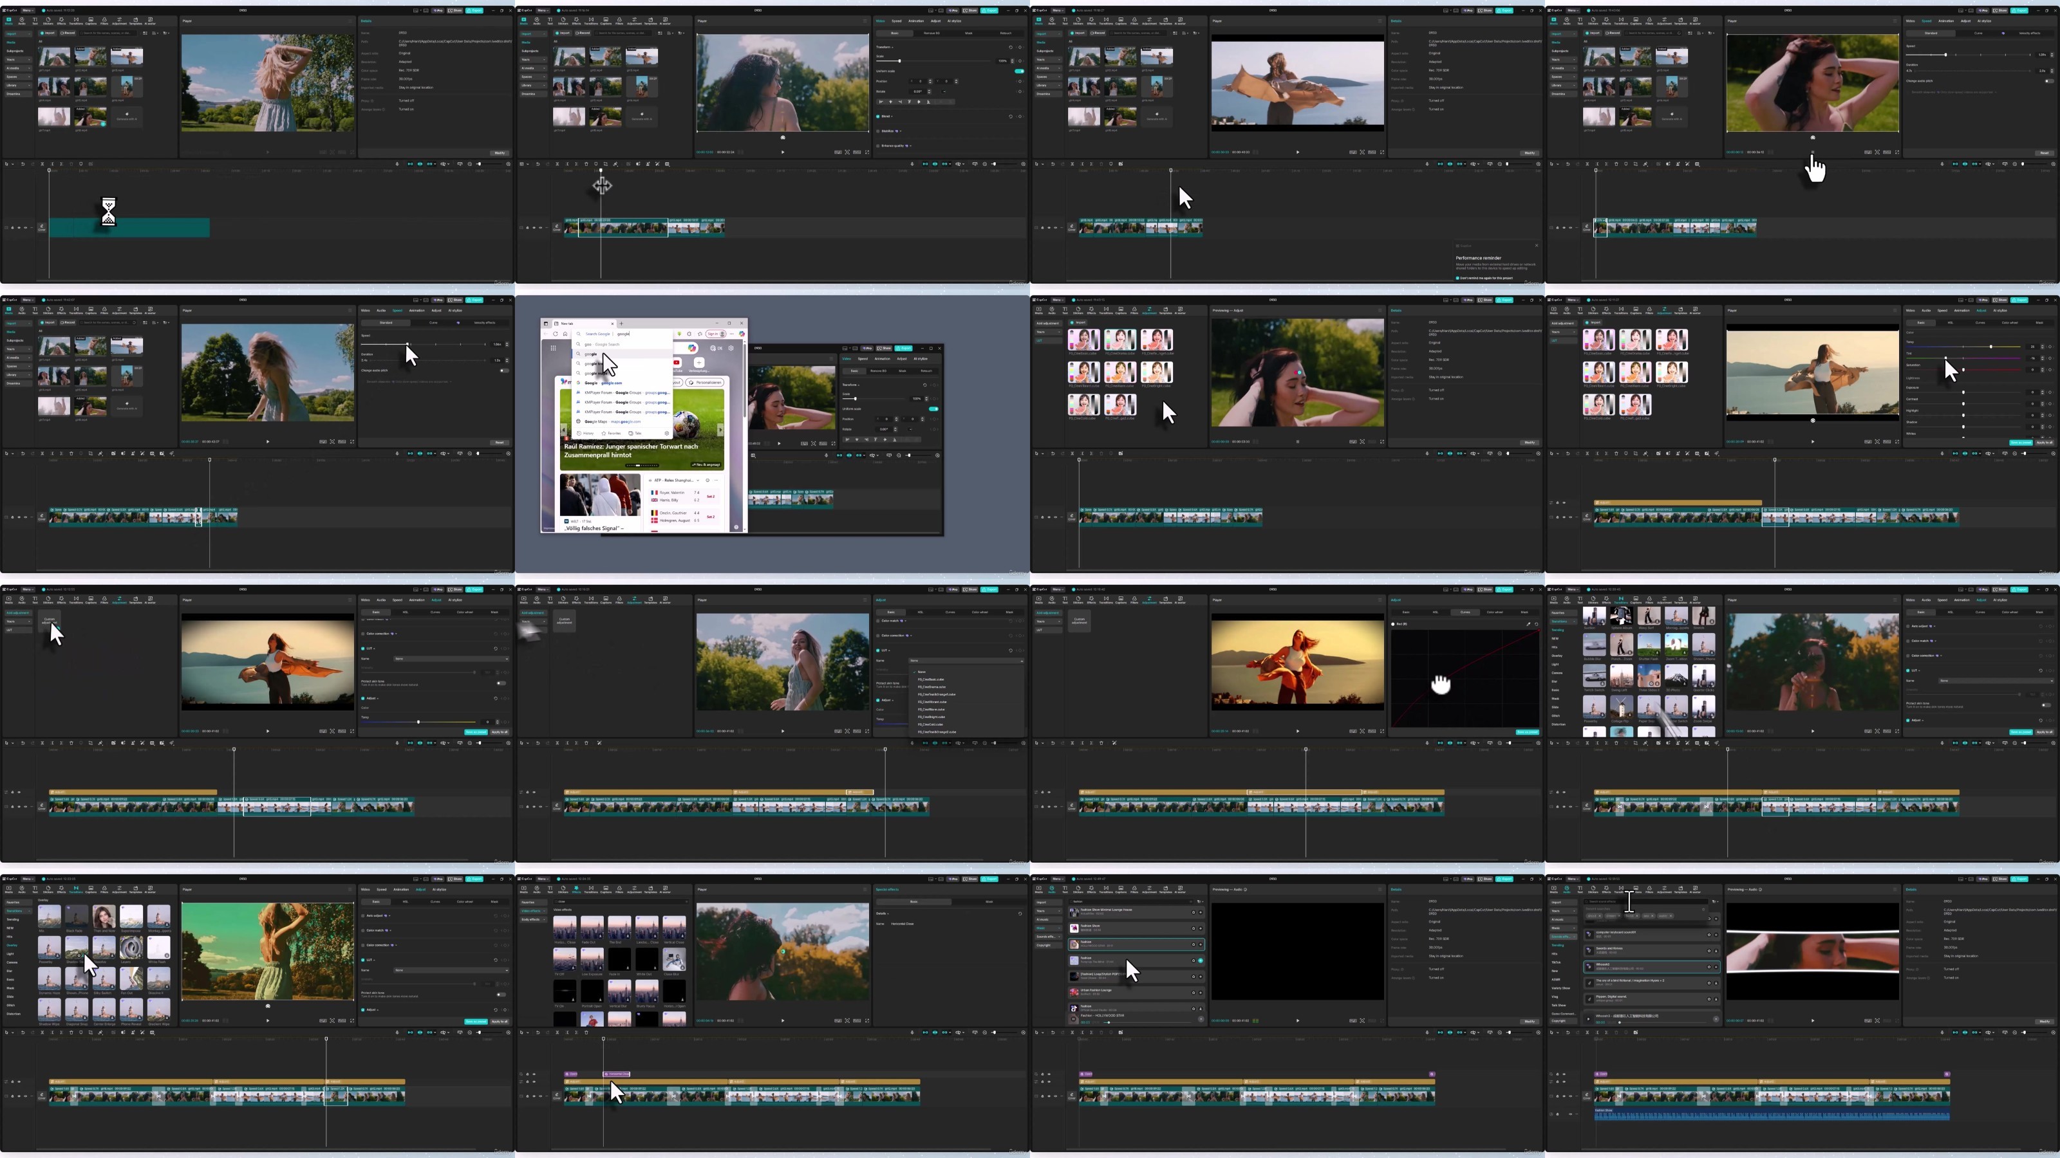2060x1158 pixels.
Task: Pick the eyedropper icon in Curves panel
Action: pos(1529,624)
